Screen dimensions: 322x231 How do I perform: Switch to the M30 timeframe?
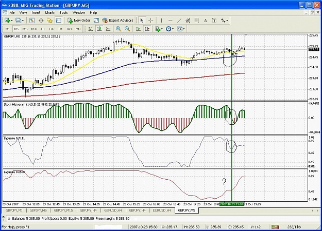(34, 29)
